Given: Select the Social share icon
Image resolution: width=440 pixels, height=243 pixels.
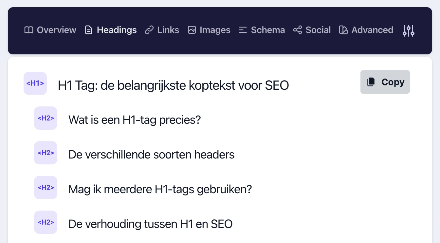Looking at the screenshot, I should [297, 30].
